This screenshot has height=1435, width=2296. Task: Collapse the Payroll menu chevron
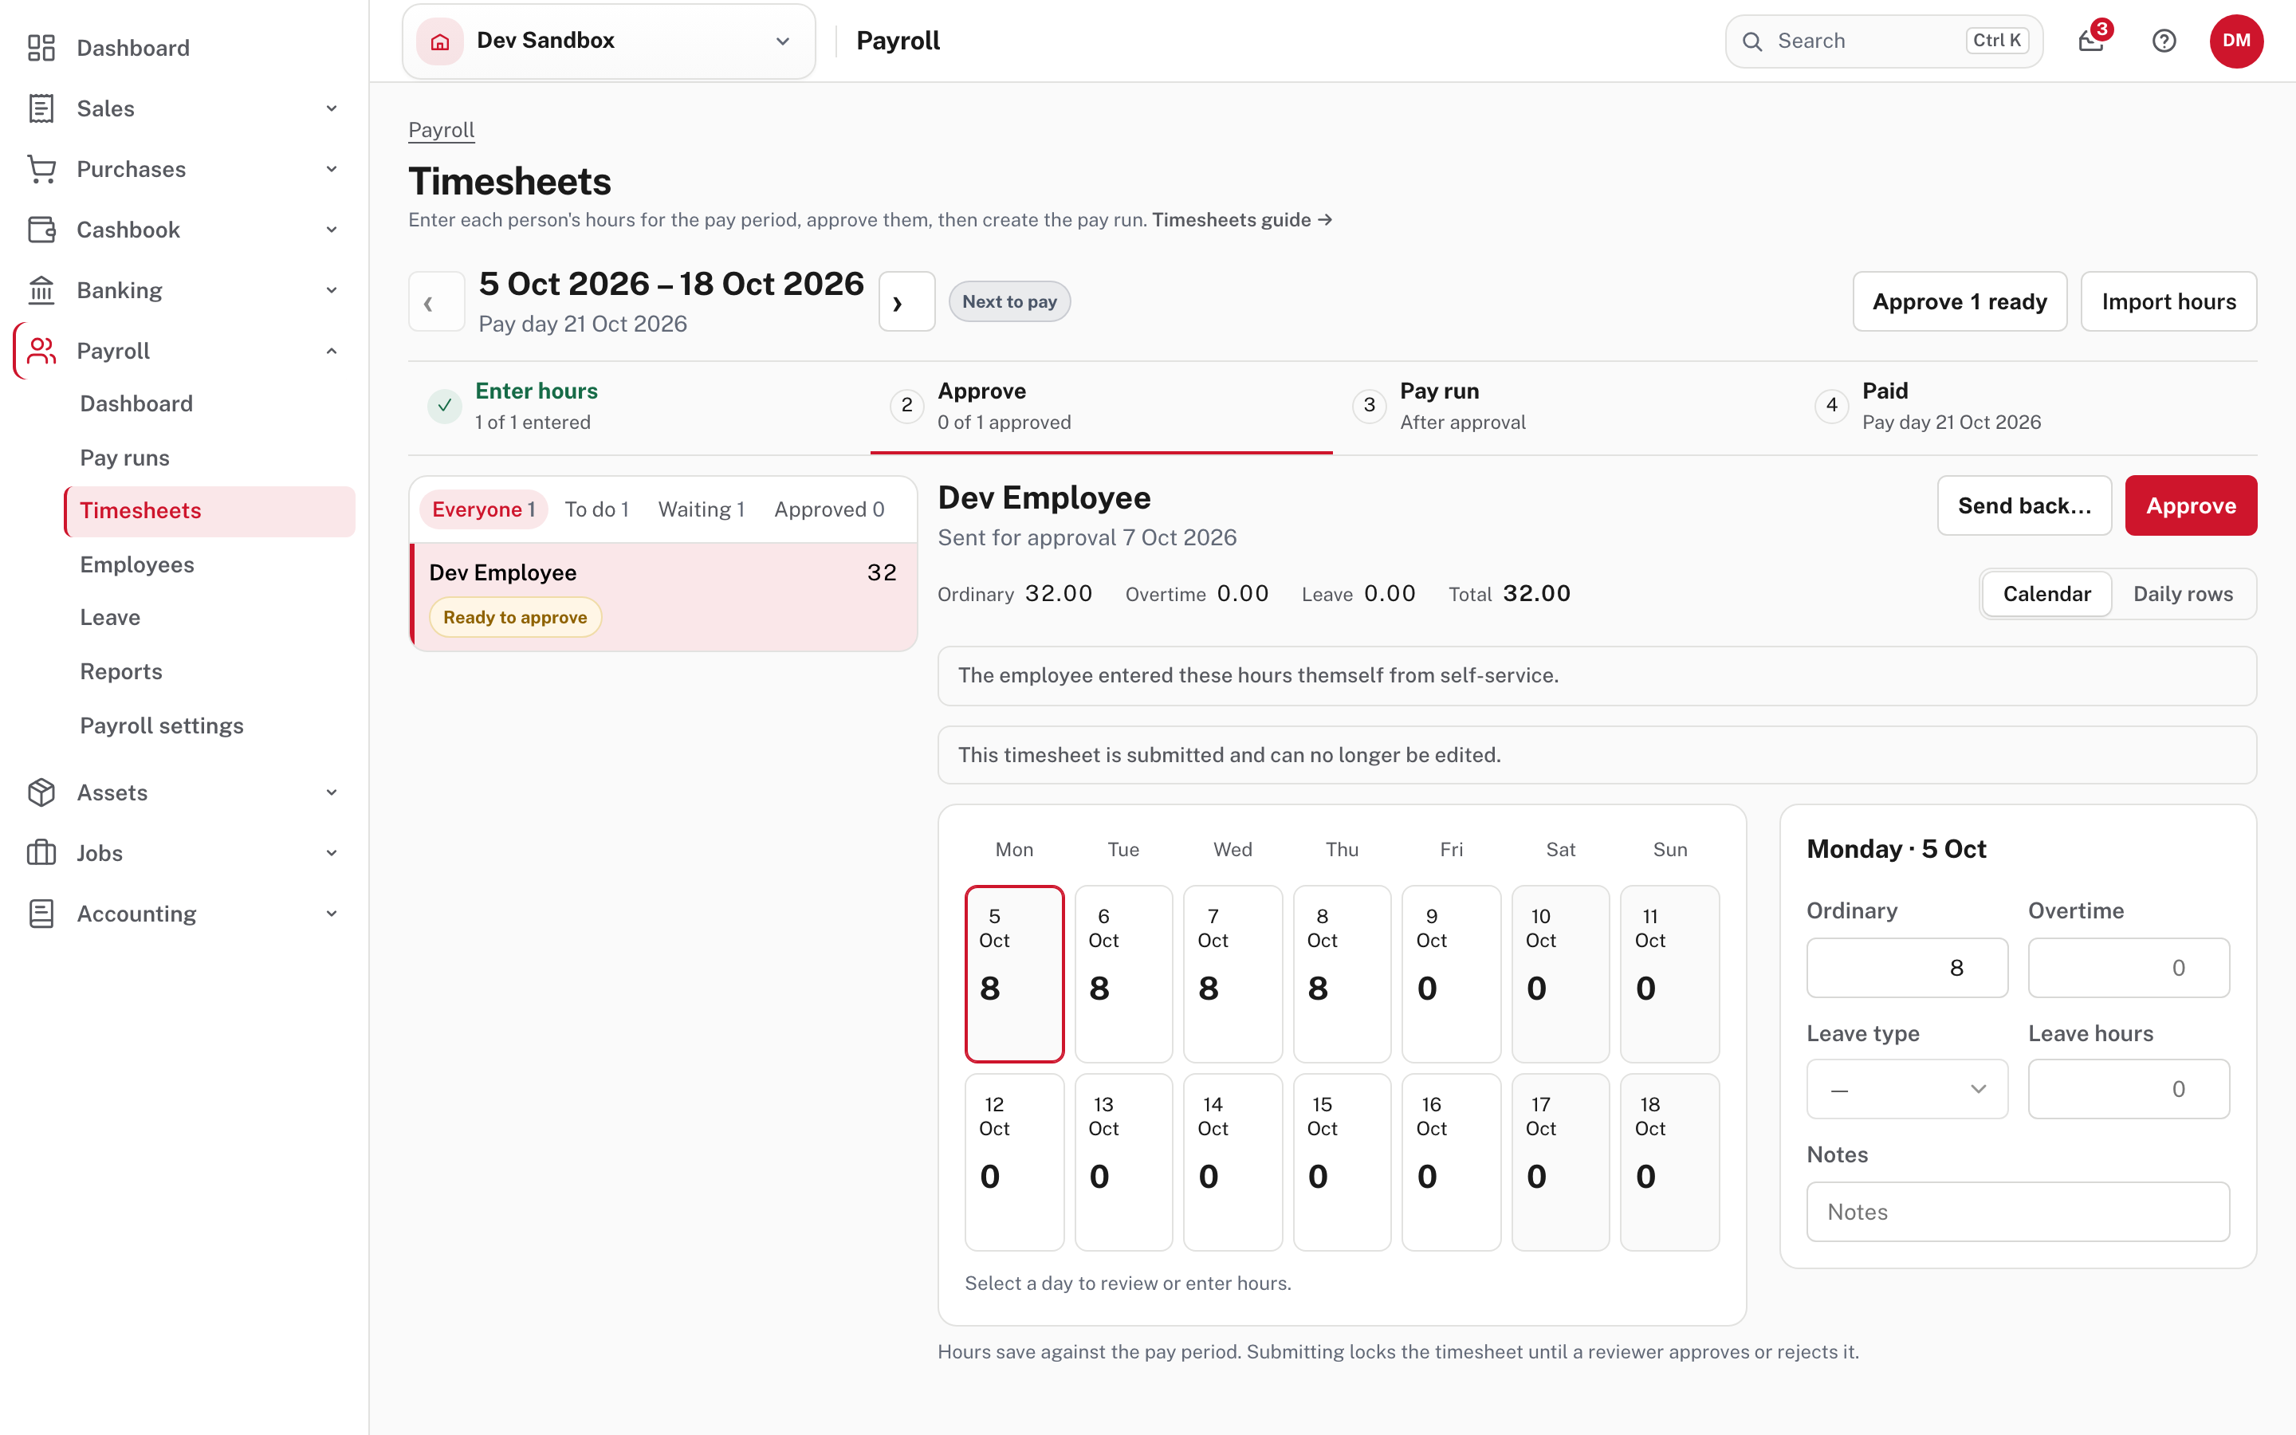[332, 351]
